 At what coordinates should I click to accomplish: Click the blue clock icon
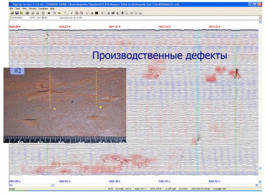(x=55, y=13)
